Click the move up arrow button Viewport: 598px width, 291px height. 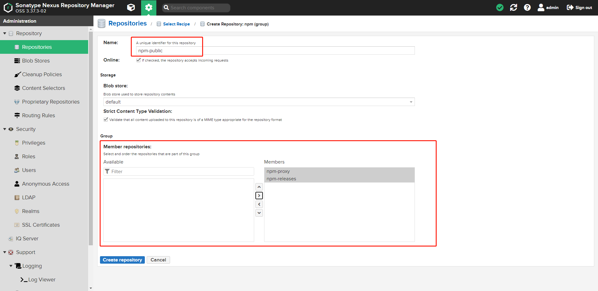click(259, 187)
